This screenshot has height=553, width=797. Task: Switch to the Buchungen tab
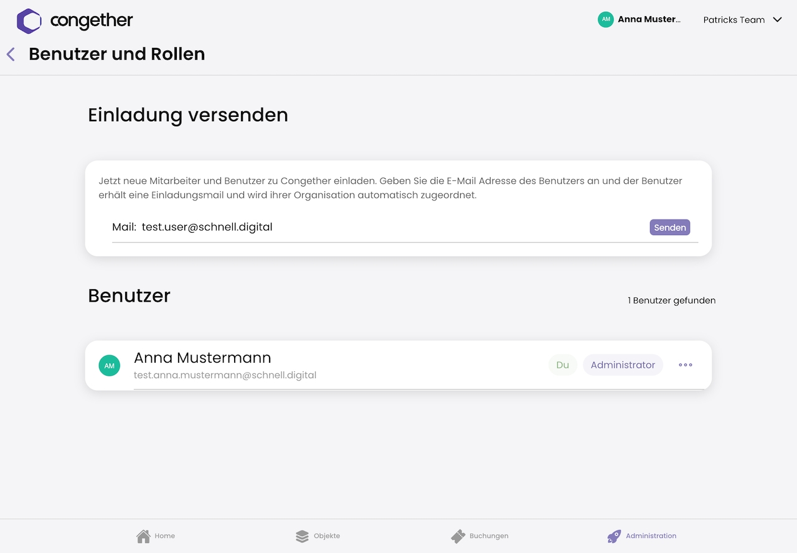[489, 536]
